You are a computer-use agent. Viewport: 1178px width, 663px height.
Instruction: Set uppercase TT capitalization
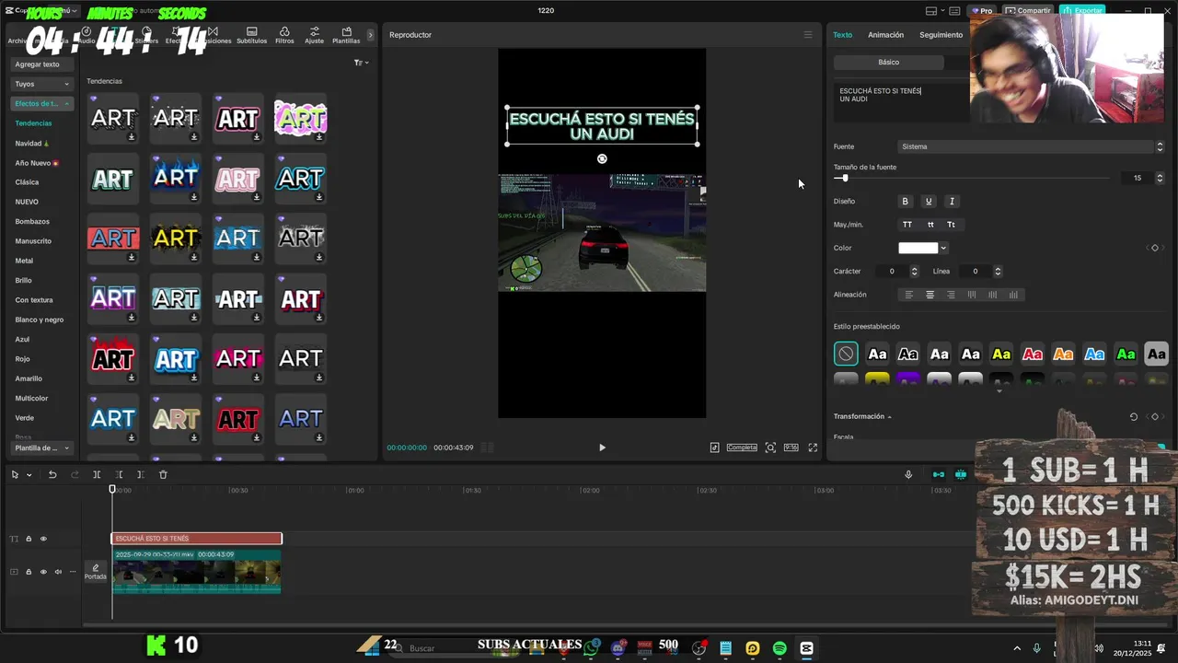[907, 225]
